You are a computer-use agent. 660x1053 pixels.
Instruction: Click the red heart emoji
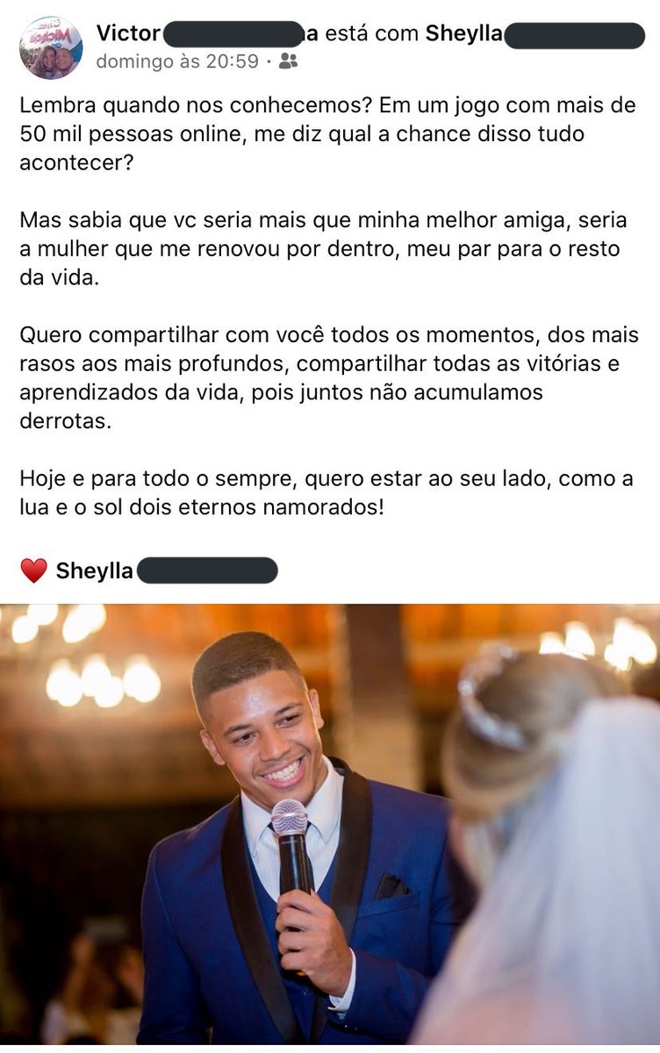[x=33, y=571]
